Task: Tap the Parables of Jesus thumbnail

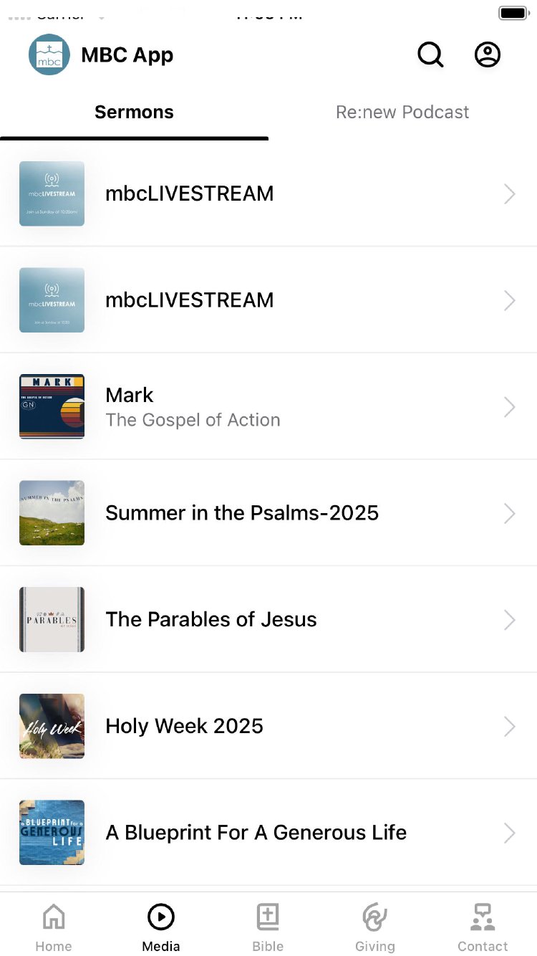Action: click(52, 620)
